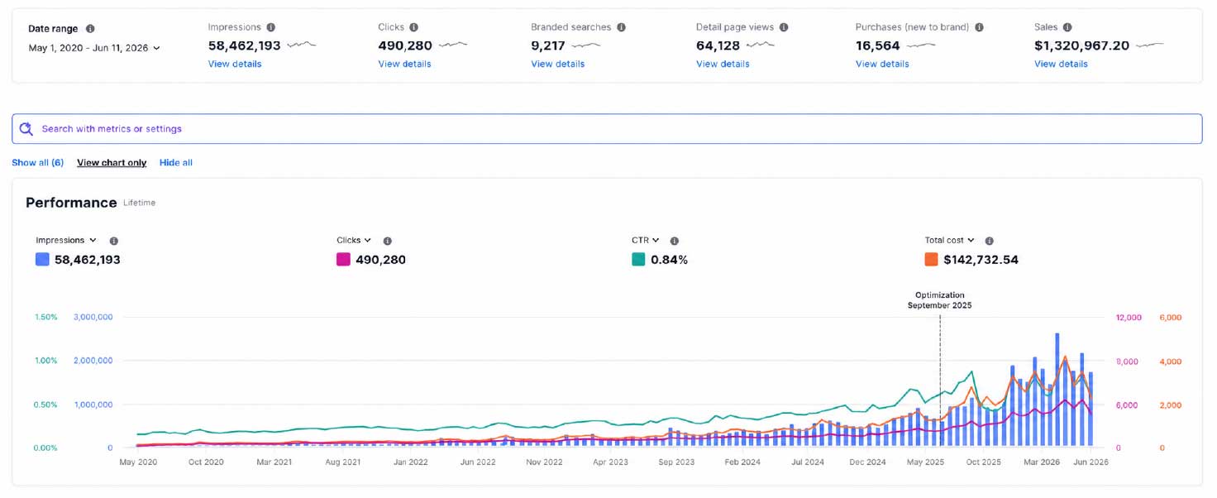Open info icon beside Clicks summary metric
The image size is (1217, 498).
pyautogui.click(x=413, y=27)
